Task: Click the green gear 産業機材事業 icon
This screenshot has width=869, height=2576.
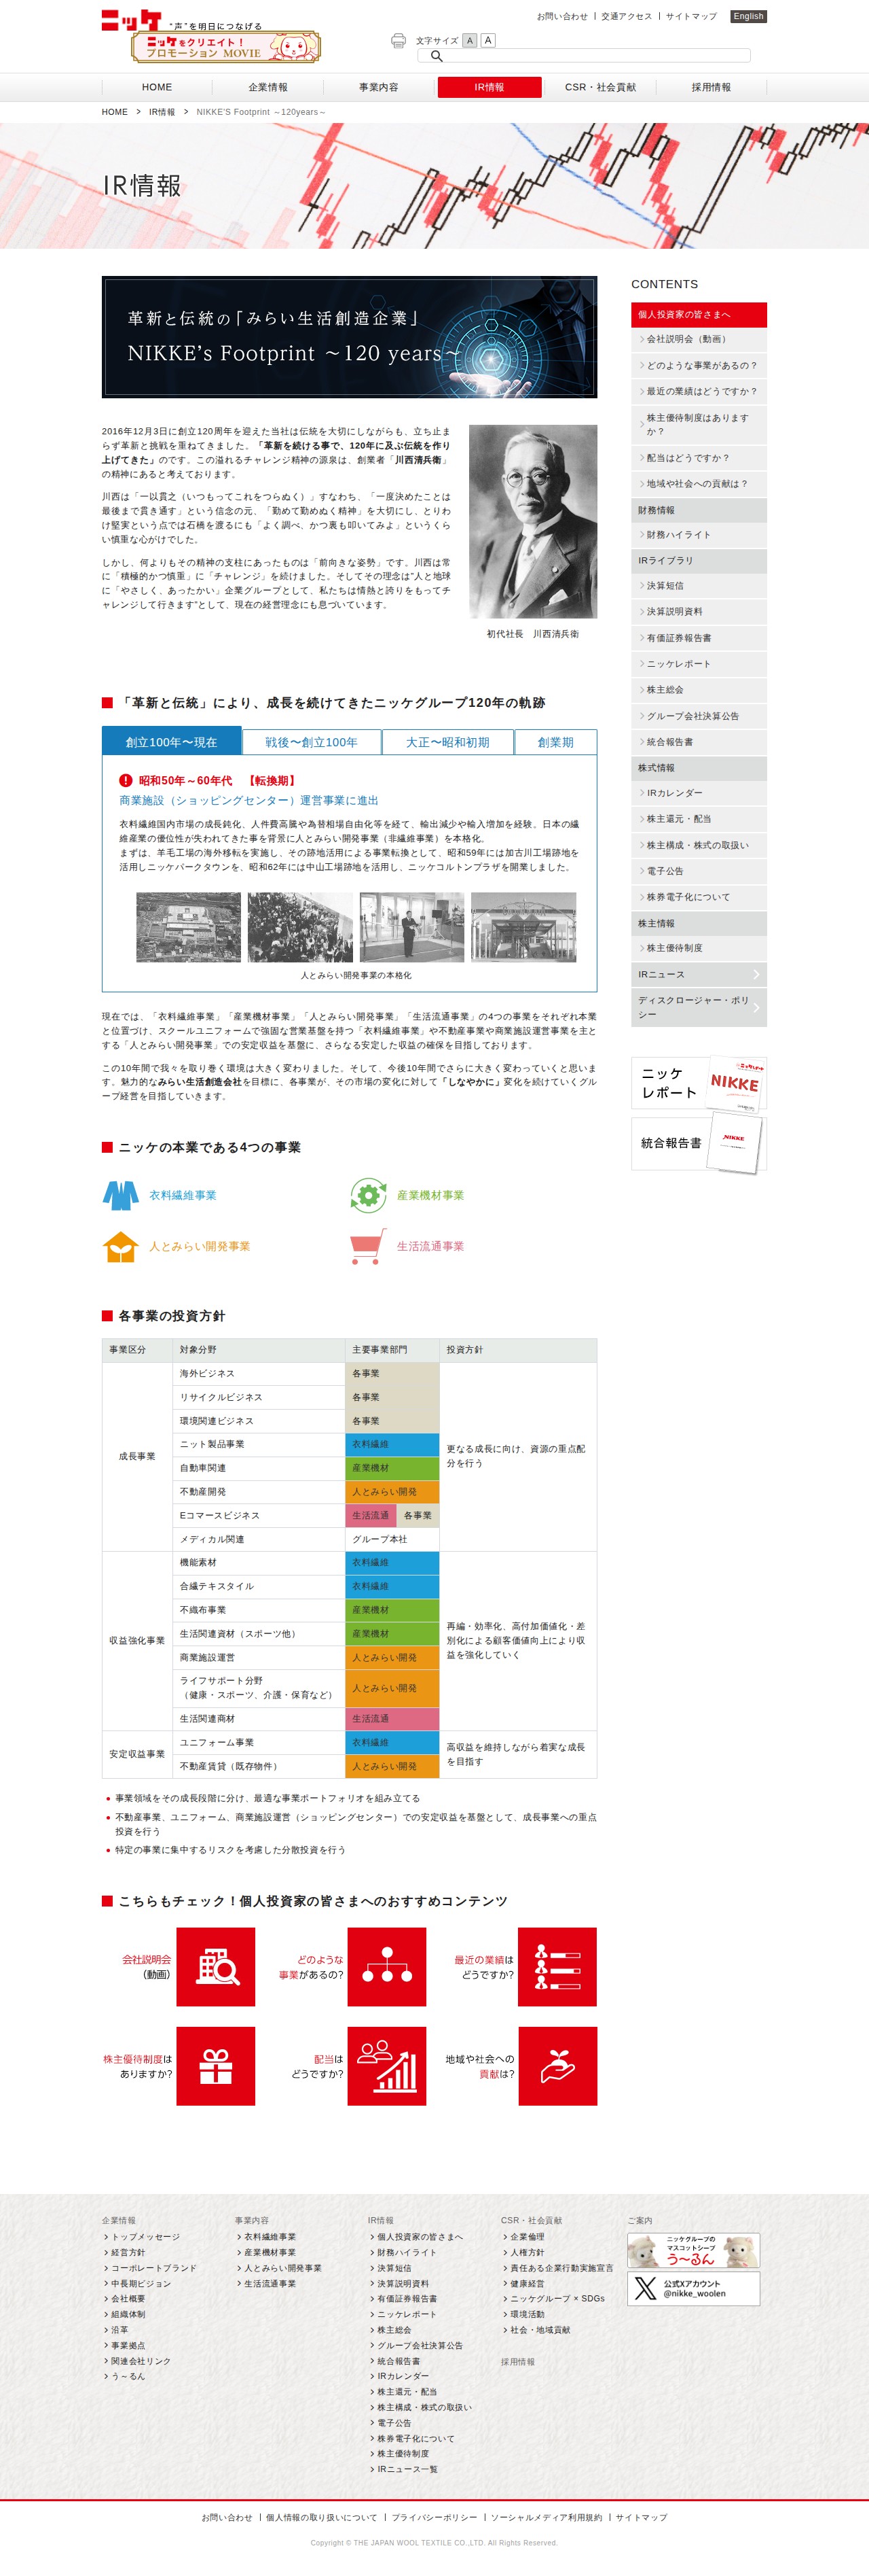Action: point(369,1195)
